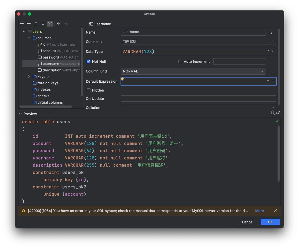The image size is (299, 248).
Task: Select the foreign keys folder
Action: (x=48, y=83)
